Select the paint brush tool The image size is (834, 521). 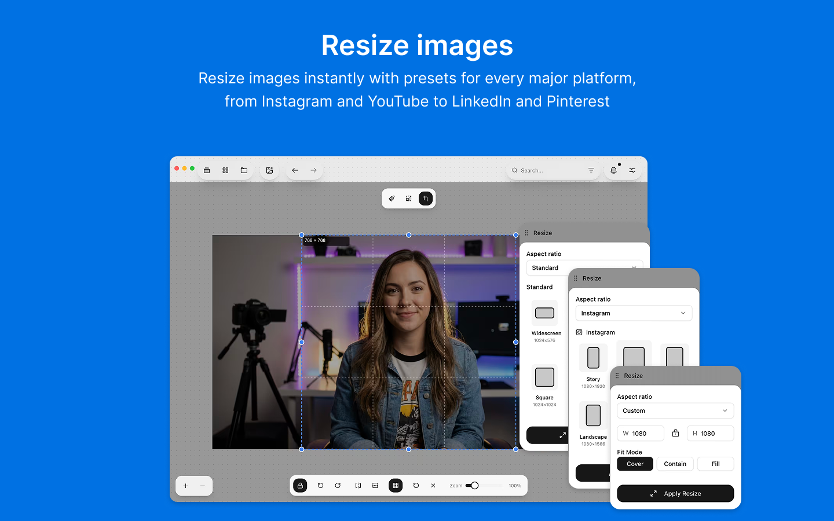(x=392, y=199)
